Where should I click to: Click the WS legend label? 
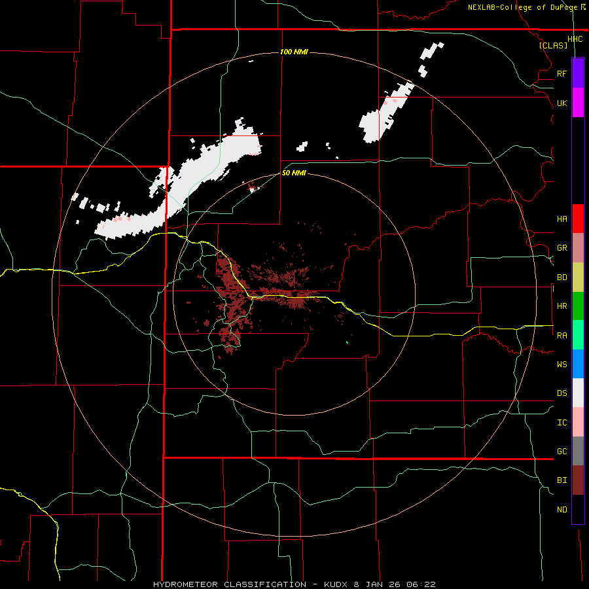tap(562, 365)
